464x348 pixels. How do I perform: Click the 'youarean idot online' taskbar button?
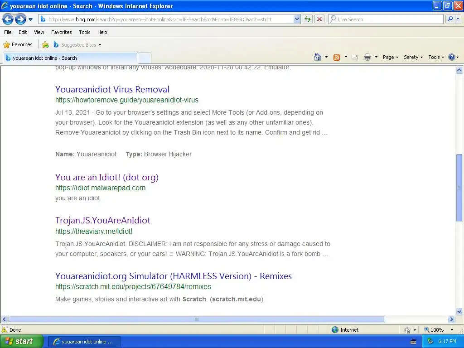pos(84,342)
